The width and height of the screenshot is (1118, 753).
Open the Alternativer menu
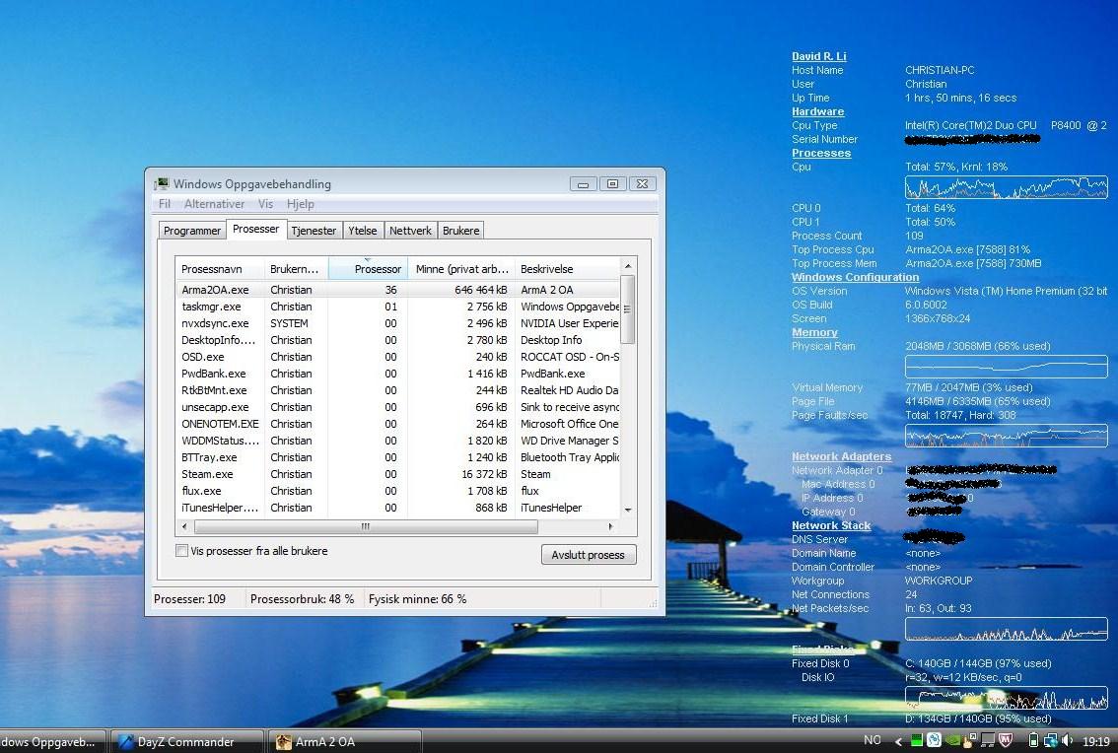tap(214, 204)
